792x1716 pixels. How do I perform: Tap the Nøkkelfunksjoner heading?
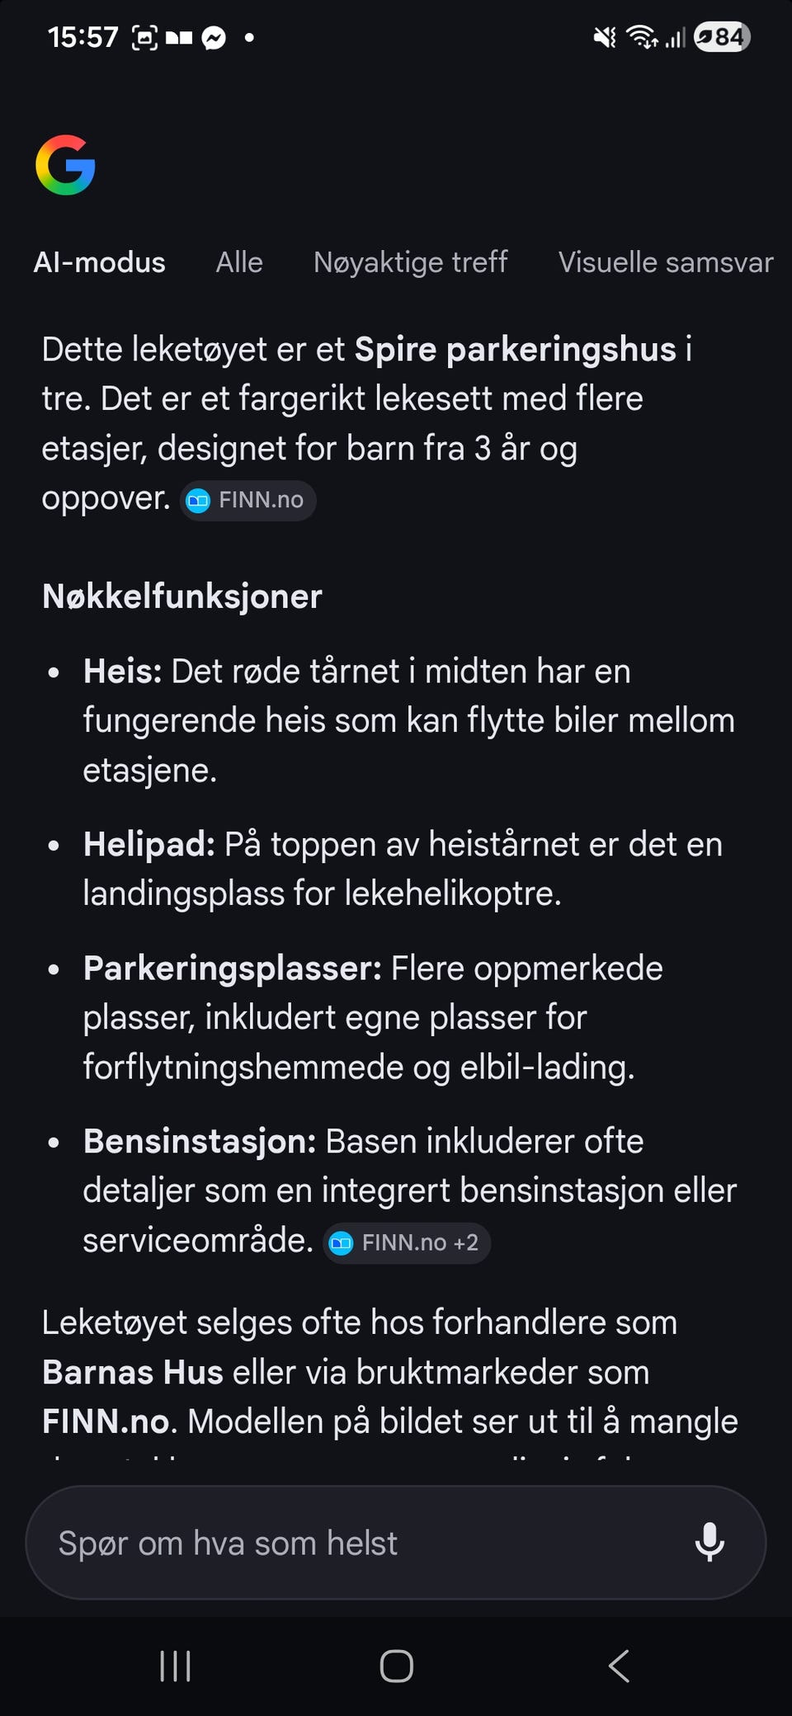click(x=181, y=596)
